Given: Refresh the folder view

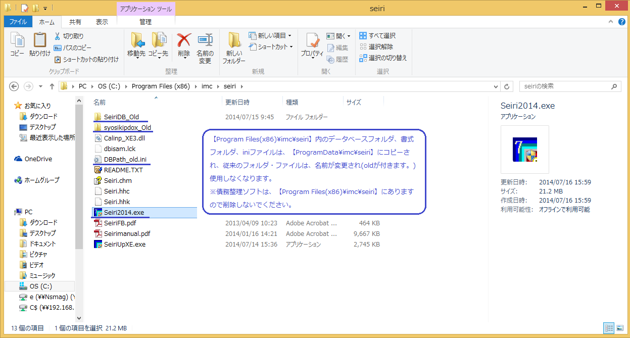Looking at the screenshot, I should (507, 86).
